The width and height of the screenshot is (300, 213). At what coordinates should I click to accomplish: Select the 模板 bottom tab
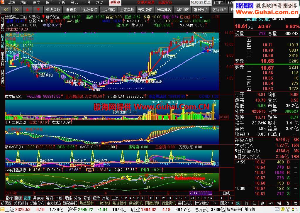pyautogui.click(x=18, y=198)
